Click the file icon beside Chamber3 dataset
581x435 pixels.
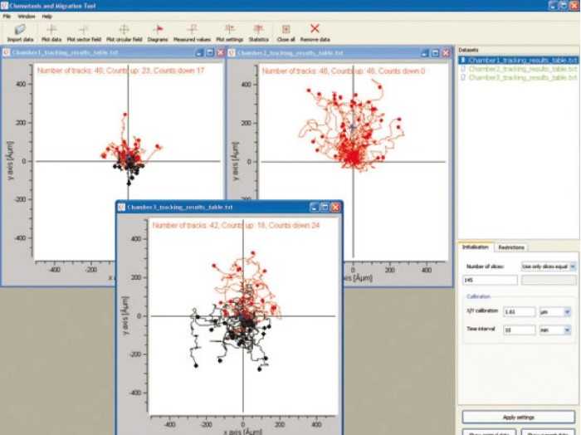[x=463, y=77]
